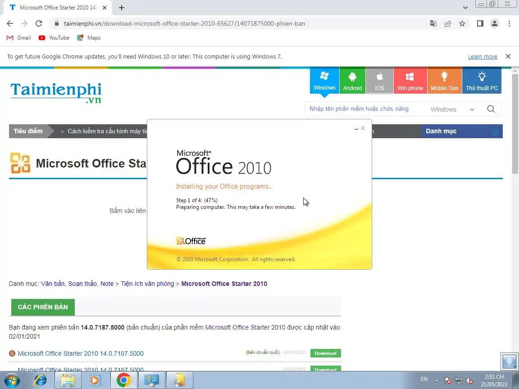The width and height of the screenshot is (519, 389).
Task: Minimize the Office 2010 installer dialog
Action: click(356, 128)
